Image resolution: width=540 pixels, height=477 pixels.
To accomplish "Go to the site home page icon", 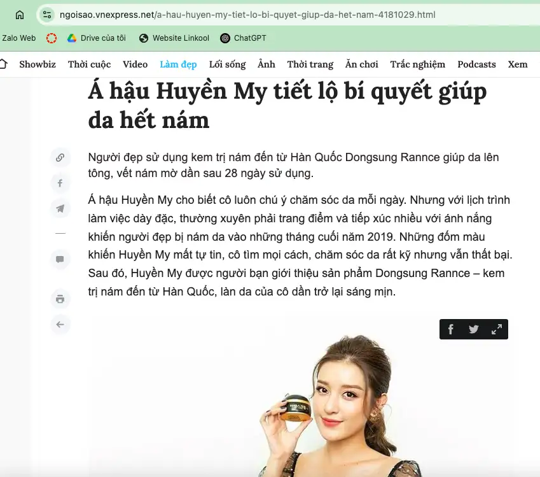I will pyautogui.click(x=3, y=64).
